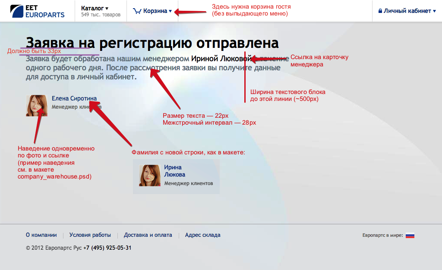Click the lock icon by Личный кабинет
Screen dimensions: 442x270
(x=380, y=11)
